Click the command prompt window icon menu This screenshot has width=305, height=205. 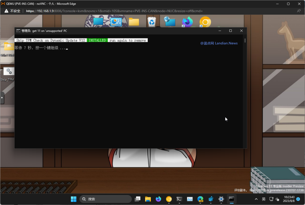[18, 31]
